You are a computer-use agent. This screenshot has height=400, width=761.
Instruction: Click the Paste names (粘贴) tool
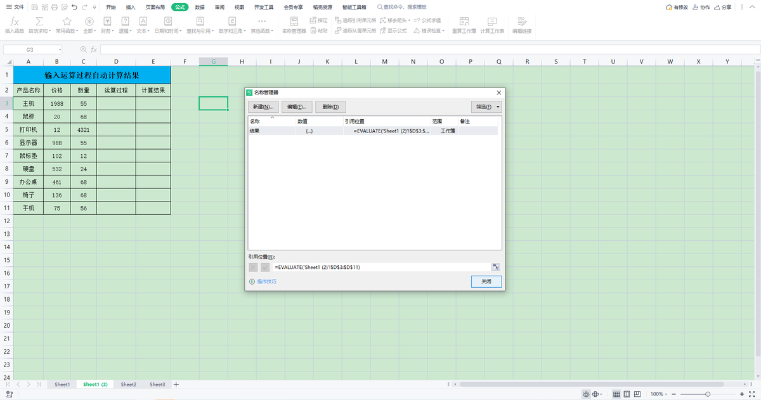click(x=319, y=30)
